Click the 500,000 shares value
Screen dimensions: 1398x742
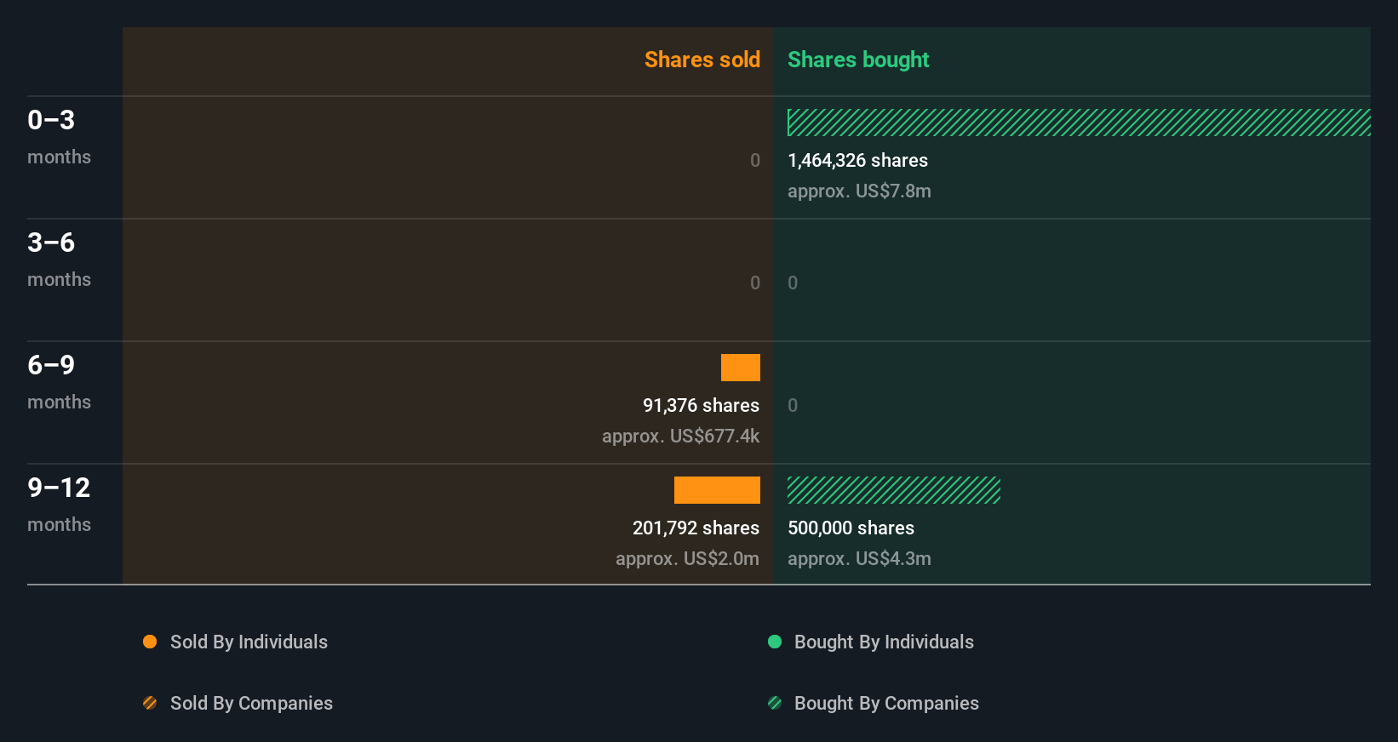[x=851, y=528]
